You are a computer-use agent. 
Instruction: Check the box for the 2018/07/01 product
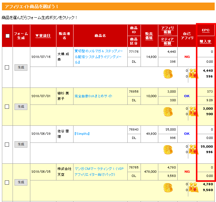(x=7, y=107)
